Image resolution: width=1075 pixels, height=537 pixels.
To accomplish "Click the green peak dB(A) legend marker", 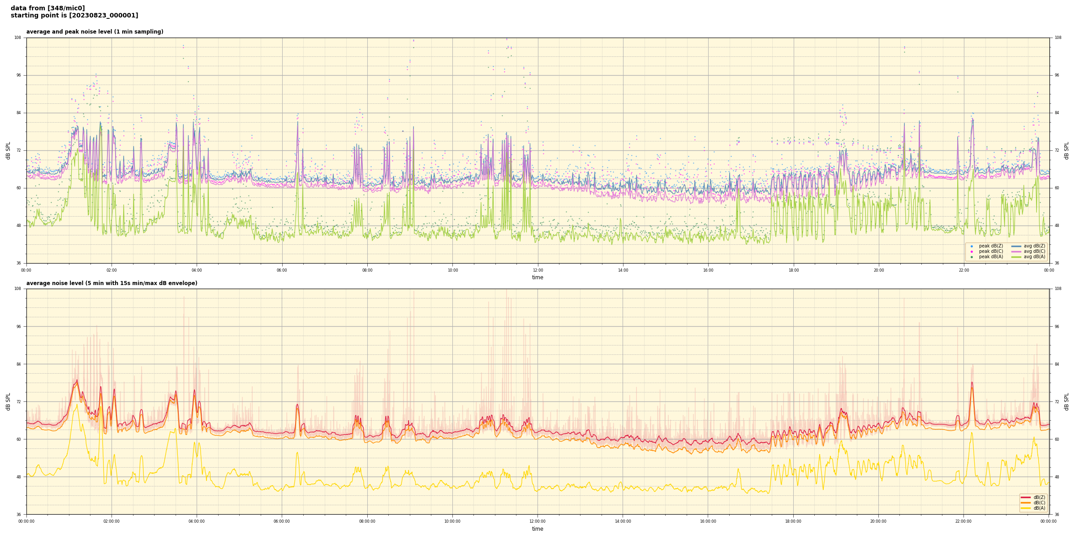I will 972,257.
